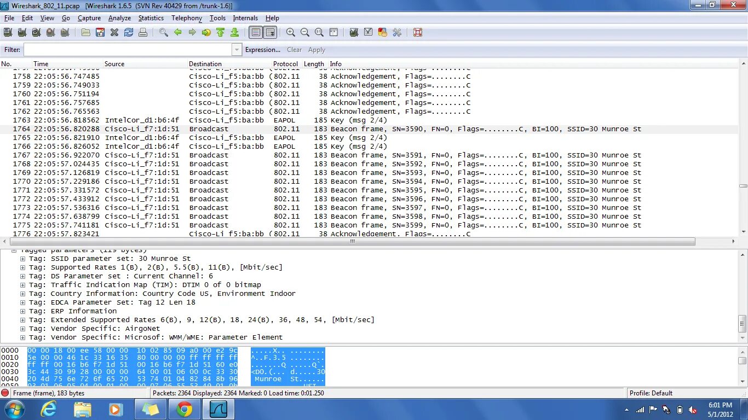Click packet details vertical scrollbar thumb
Viewport: 748px width, 420px height.
(x=743, y=323)
